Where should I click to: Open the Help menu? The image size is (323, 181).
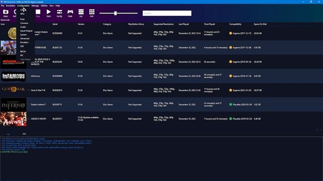pos(58,6)
